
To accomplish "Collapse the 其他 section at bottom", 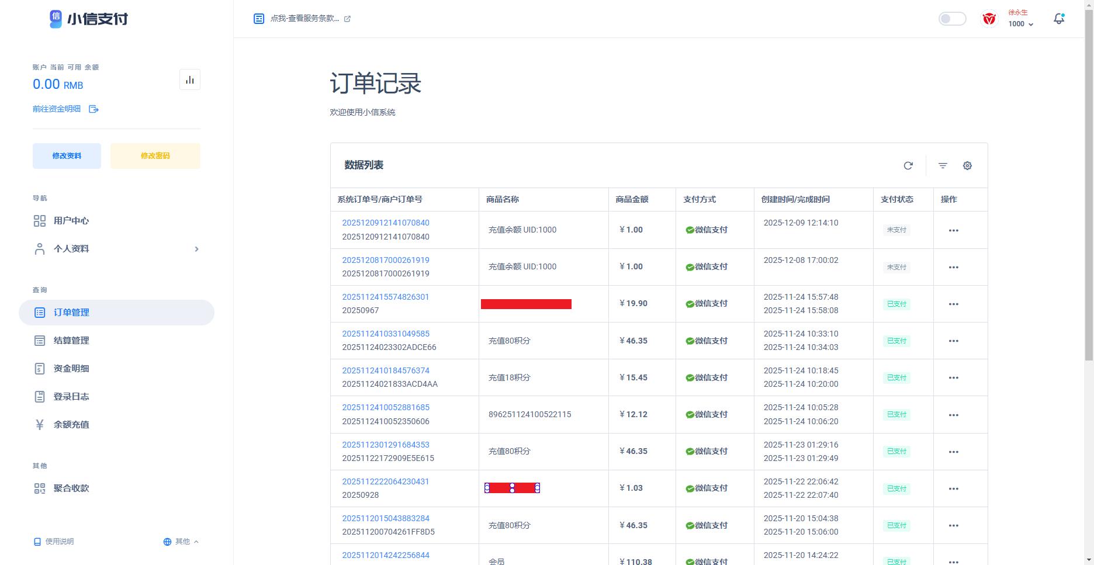I will [x=181, y=541].
